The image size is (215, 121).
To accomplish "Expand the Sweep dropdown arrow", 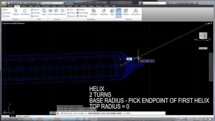I will [44, 16].
